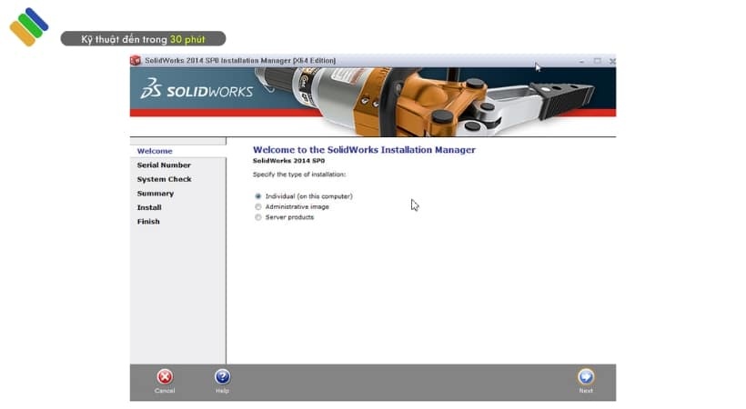This screenshot has width=746, height=409.
Task: Choose Administrative image installation type
Action: [x=257, y=206]
